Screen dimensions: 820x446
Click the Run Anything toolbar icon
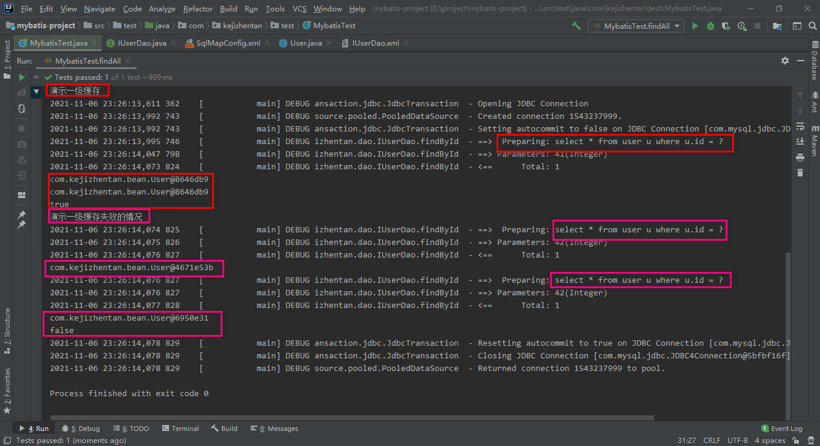click(x=797, y=26)
